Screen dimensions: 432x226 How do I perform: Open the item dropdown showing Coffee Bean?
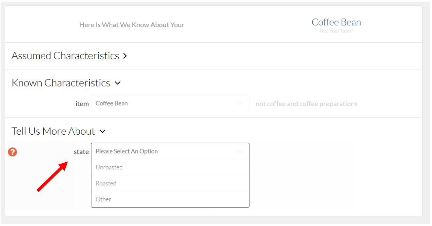coord(170,103)
